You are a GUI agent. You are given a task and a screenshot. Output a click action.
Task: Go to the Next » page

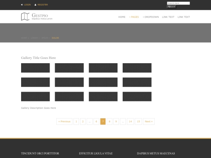click(149, 121)
